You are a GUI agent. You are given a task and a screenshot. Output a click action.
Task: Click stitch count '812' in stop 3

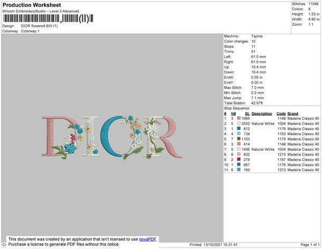247,129
